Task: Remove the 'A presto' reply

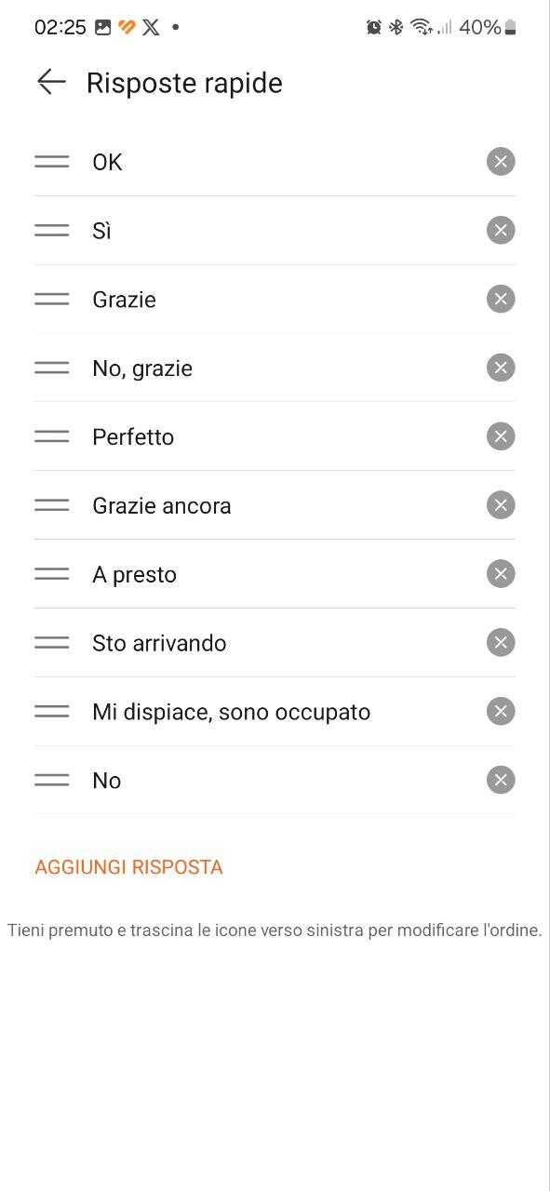Action: (x=501, y=574)
